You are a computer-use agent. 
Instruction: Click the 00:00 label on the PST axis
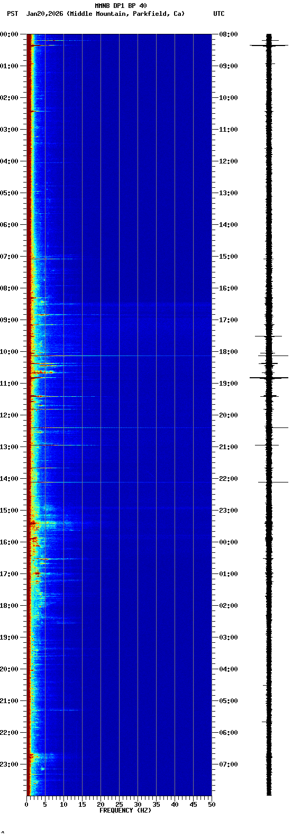pos(9,34)
